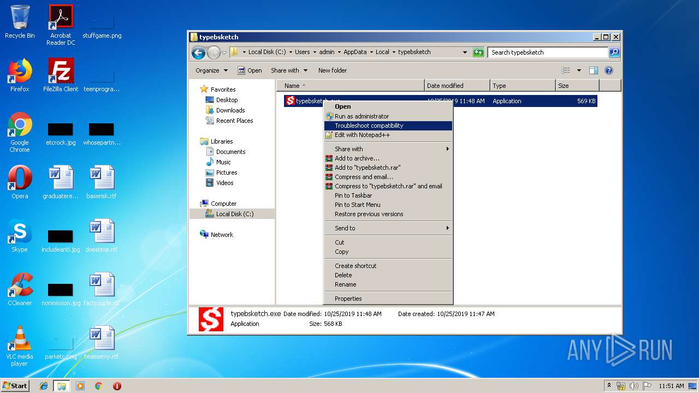Expand the Send to submenu
Viewport: 699px width, 393px height.
click(x=388, y=228)
